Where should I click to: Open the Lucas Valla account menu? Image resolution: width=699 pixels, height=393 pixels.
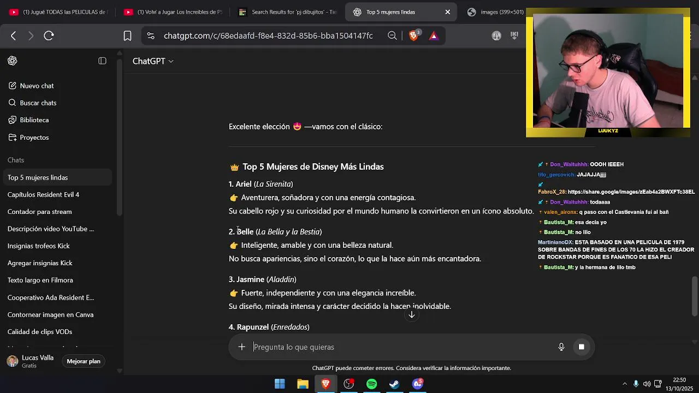pyautogui.click(x=31, y=361)
